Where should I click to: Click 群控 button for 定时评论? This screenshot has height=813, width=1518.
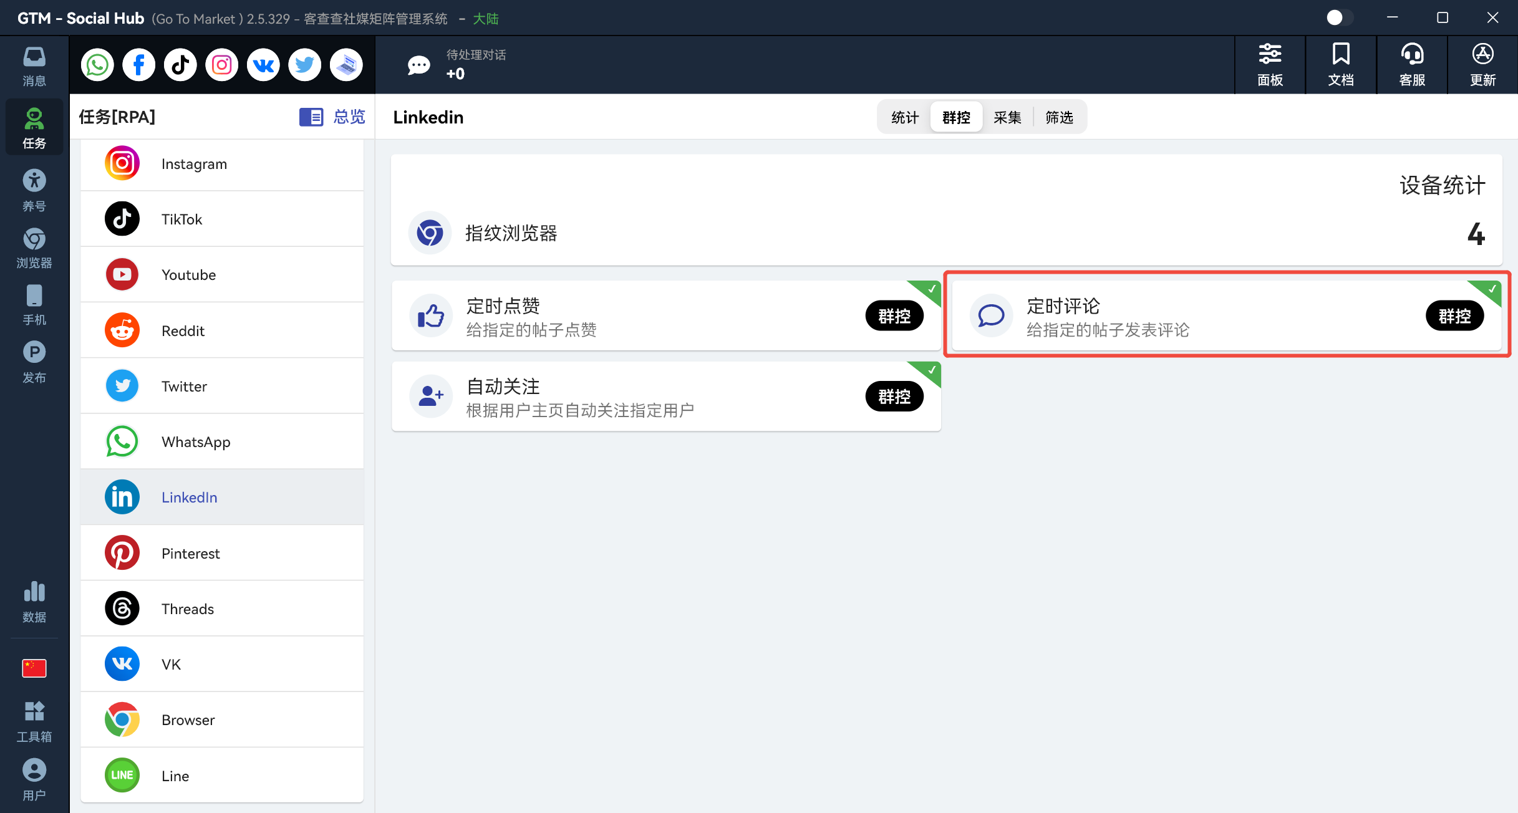coord(1454,316)
